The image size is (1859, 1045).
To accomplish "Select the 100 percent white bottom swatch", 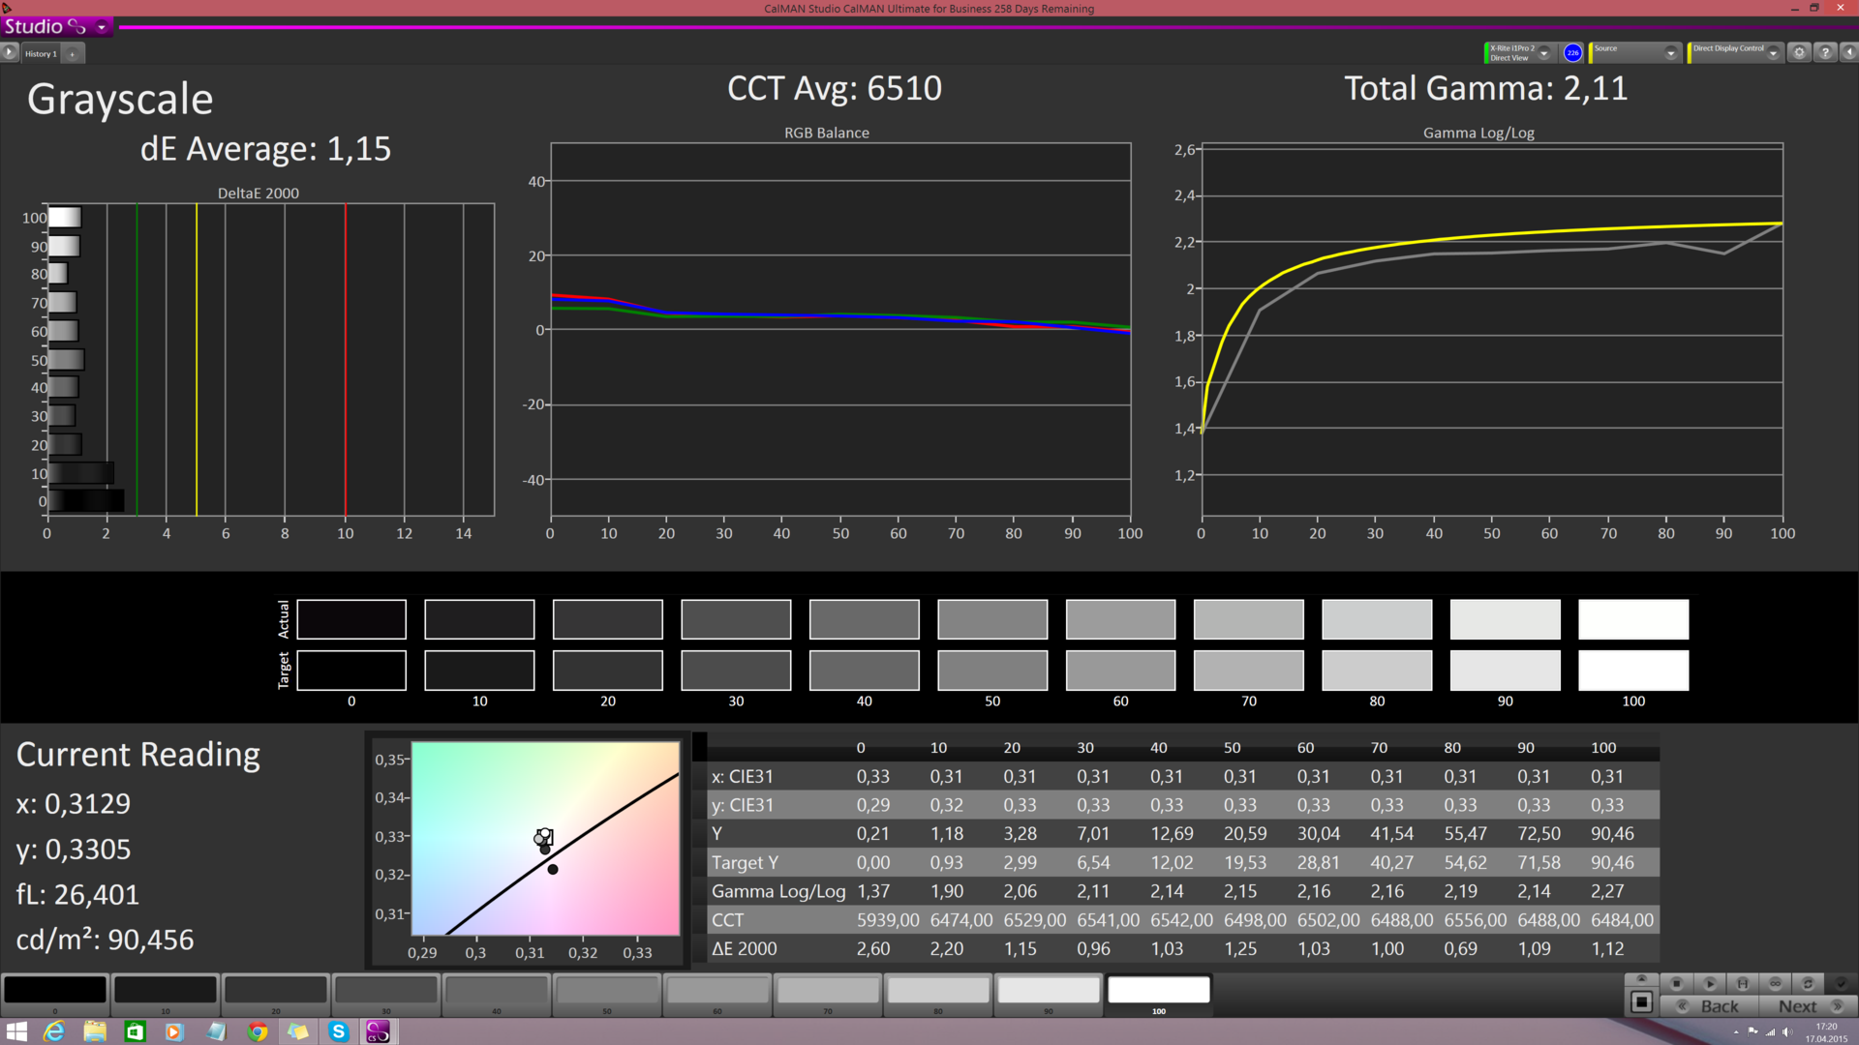I will coord(1158,991).
